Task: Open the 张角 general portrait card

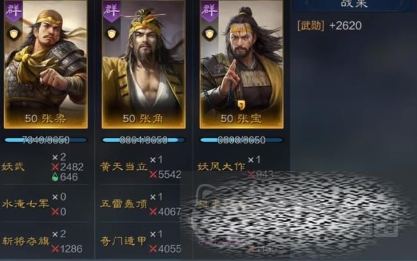Action: [x=144, y=64]
